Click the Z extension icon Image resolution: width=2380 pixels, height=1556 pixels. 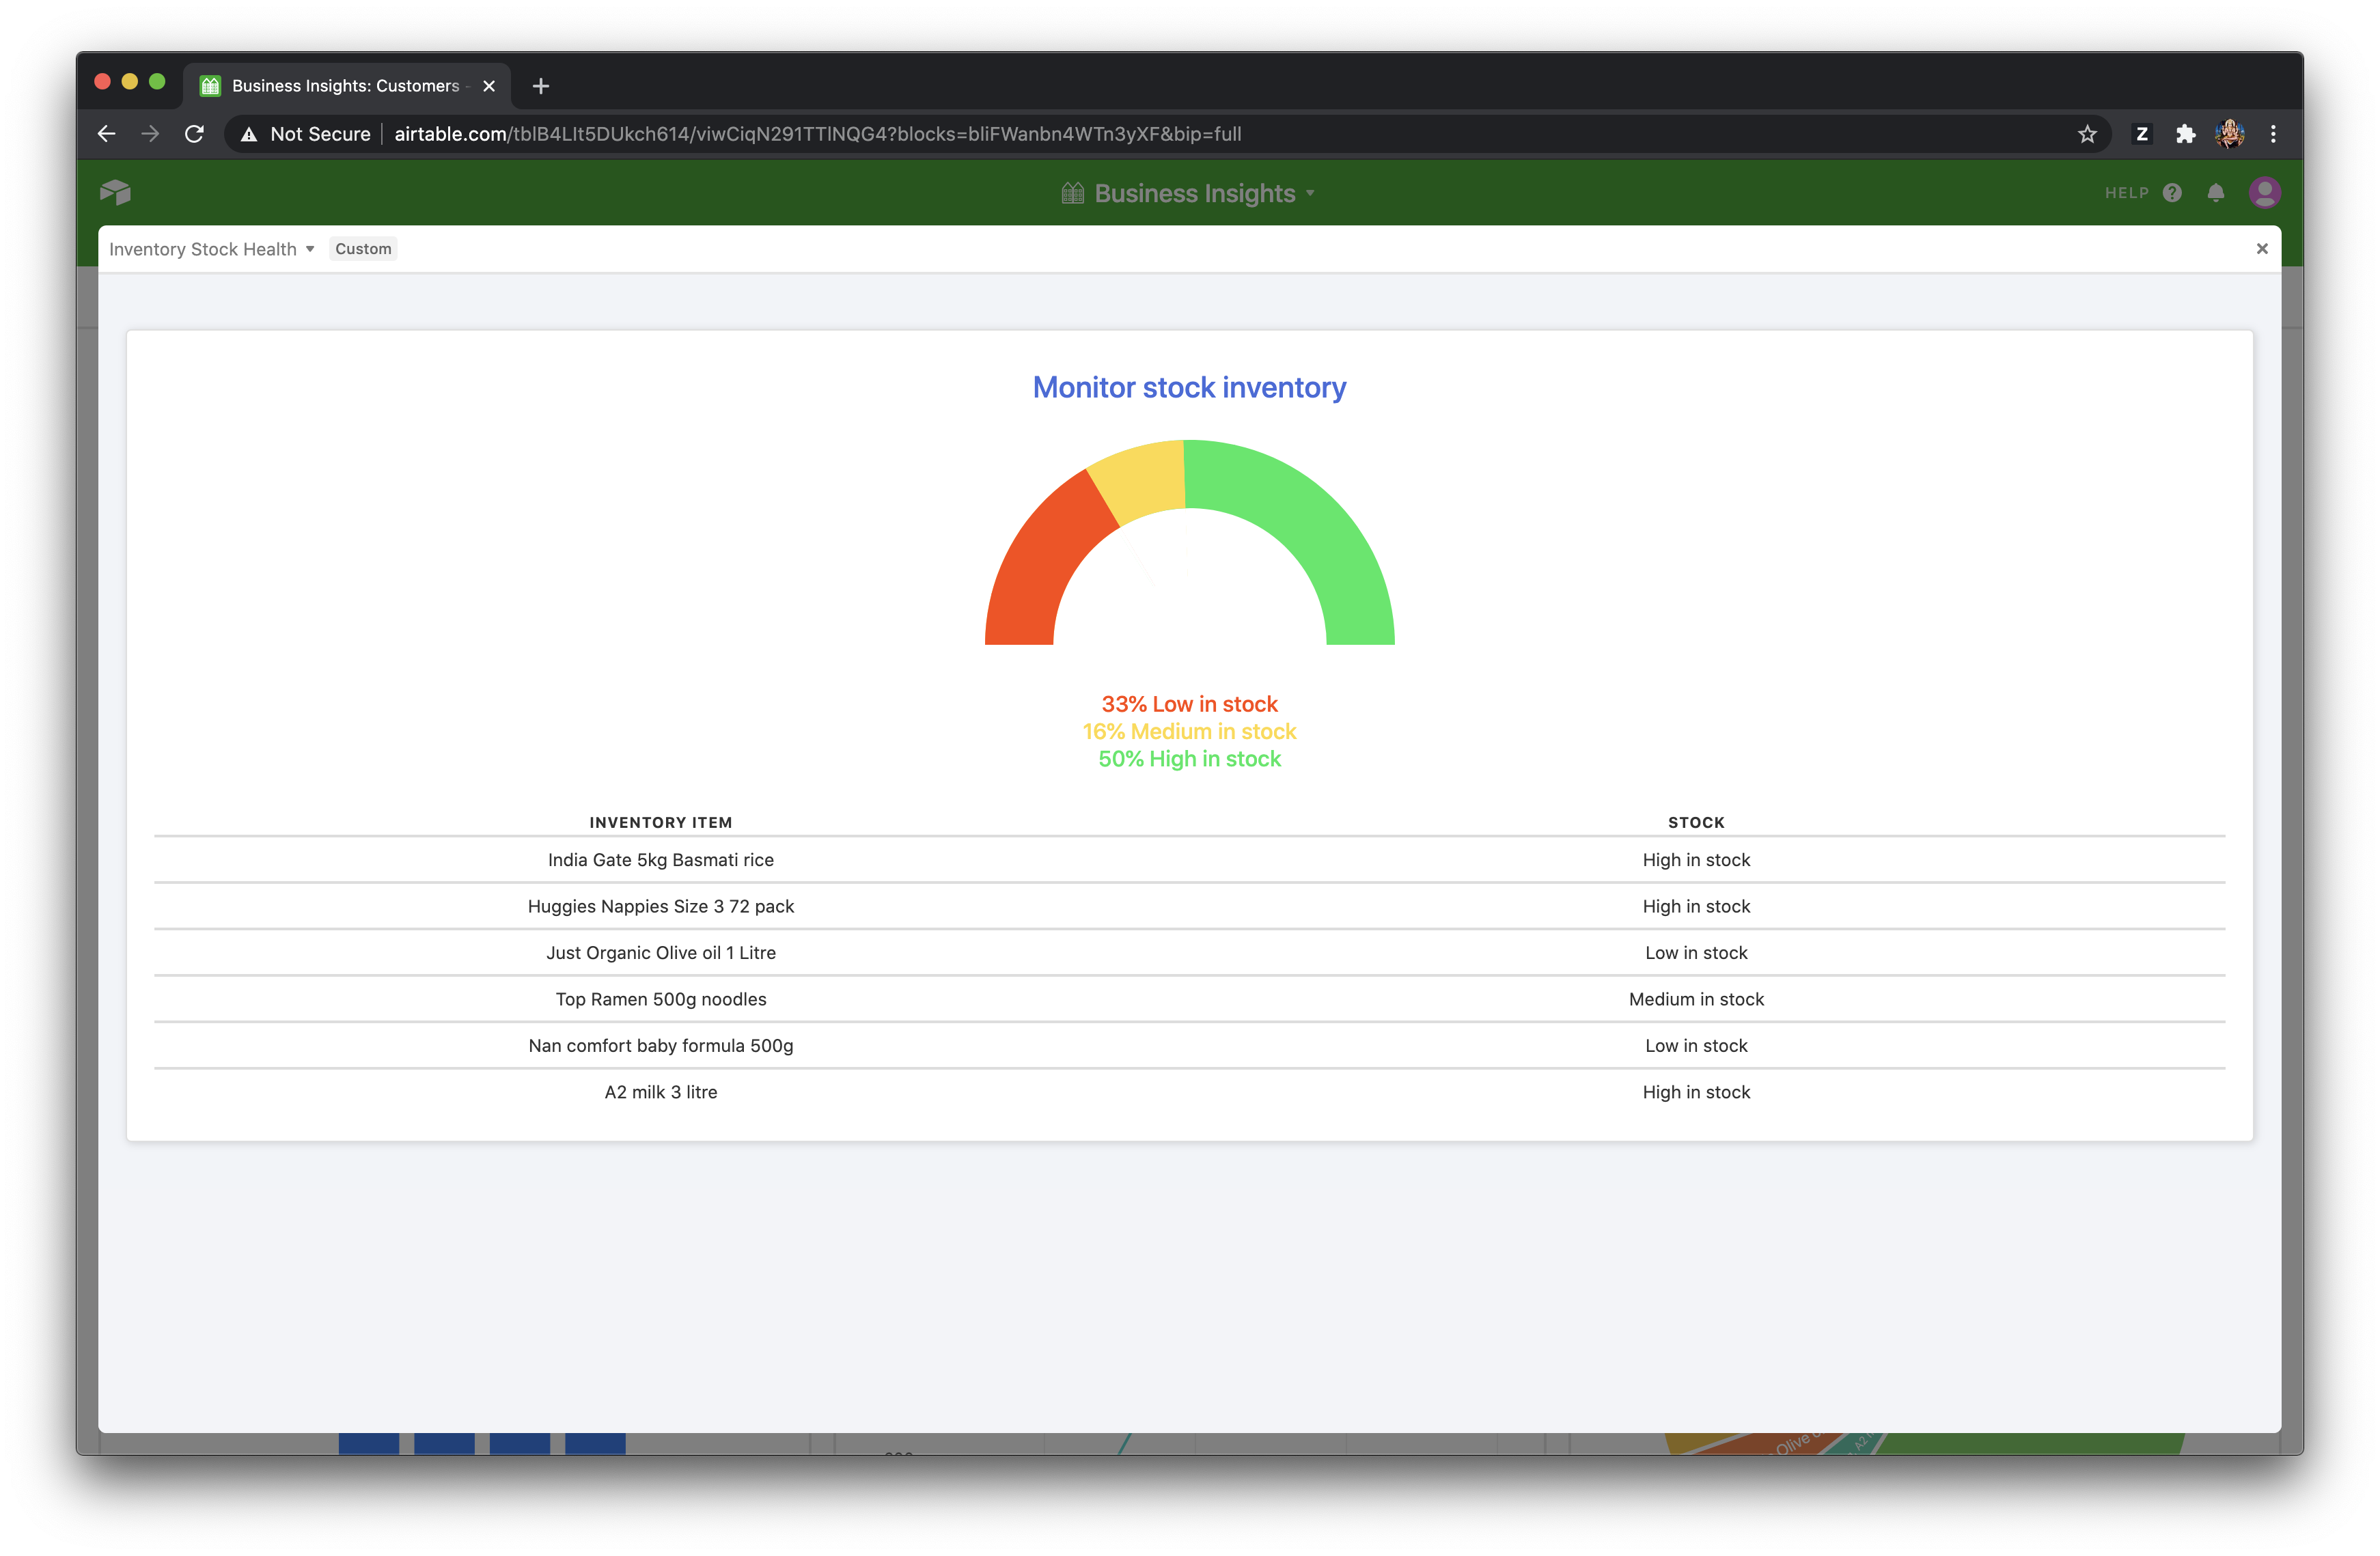pyautogui.click(x=2142, y=134)
